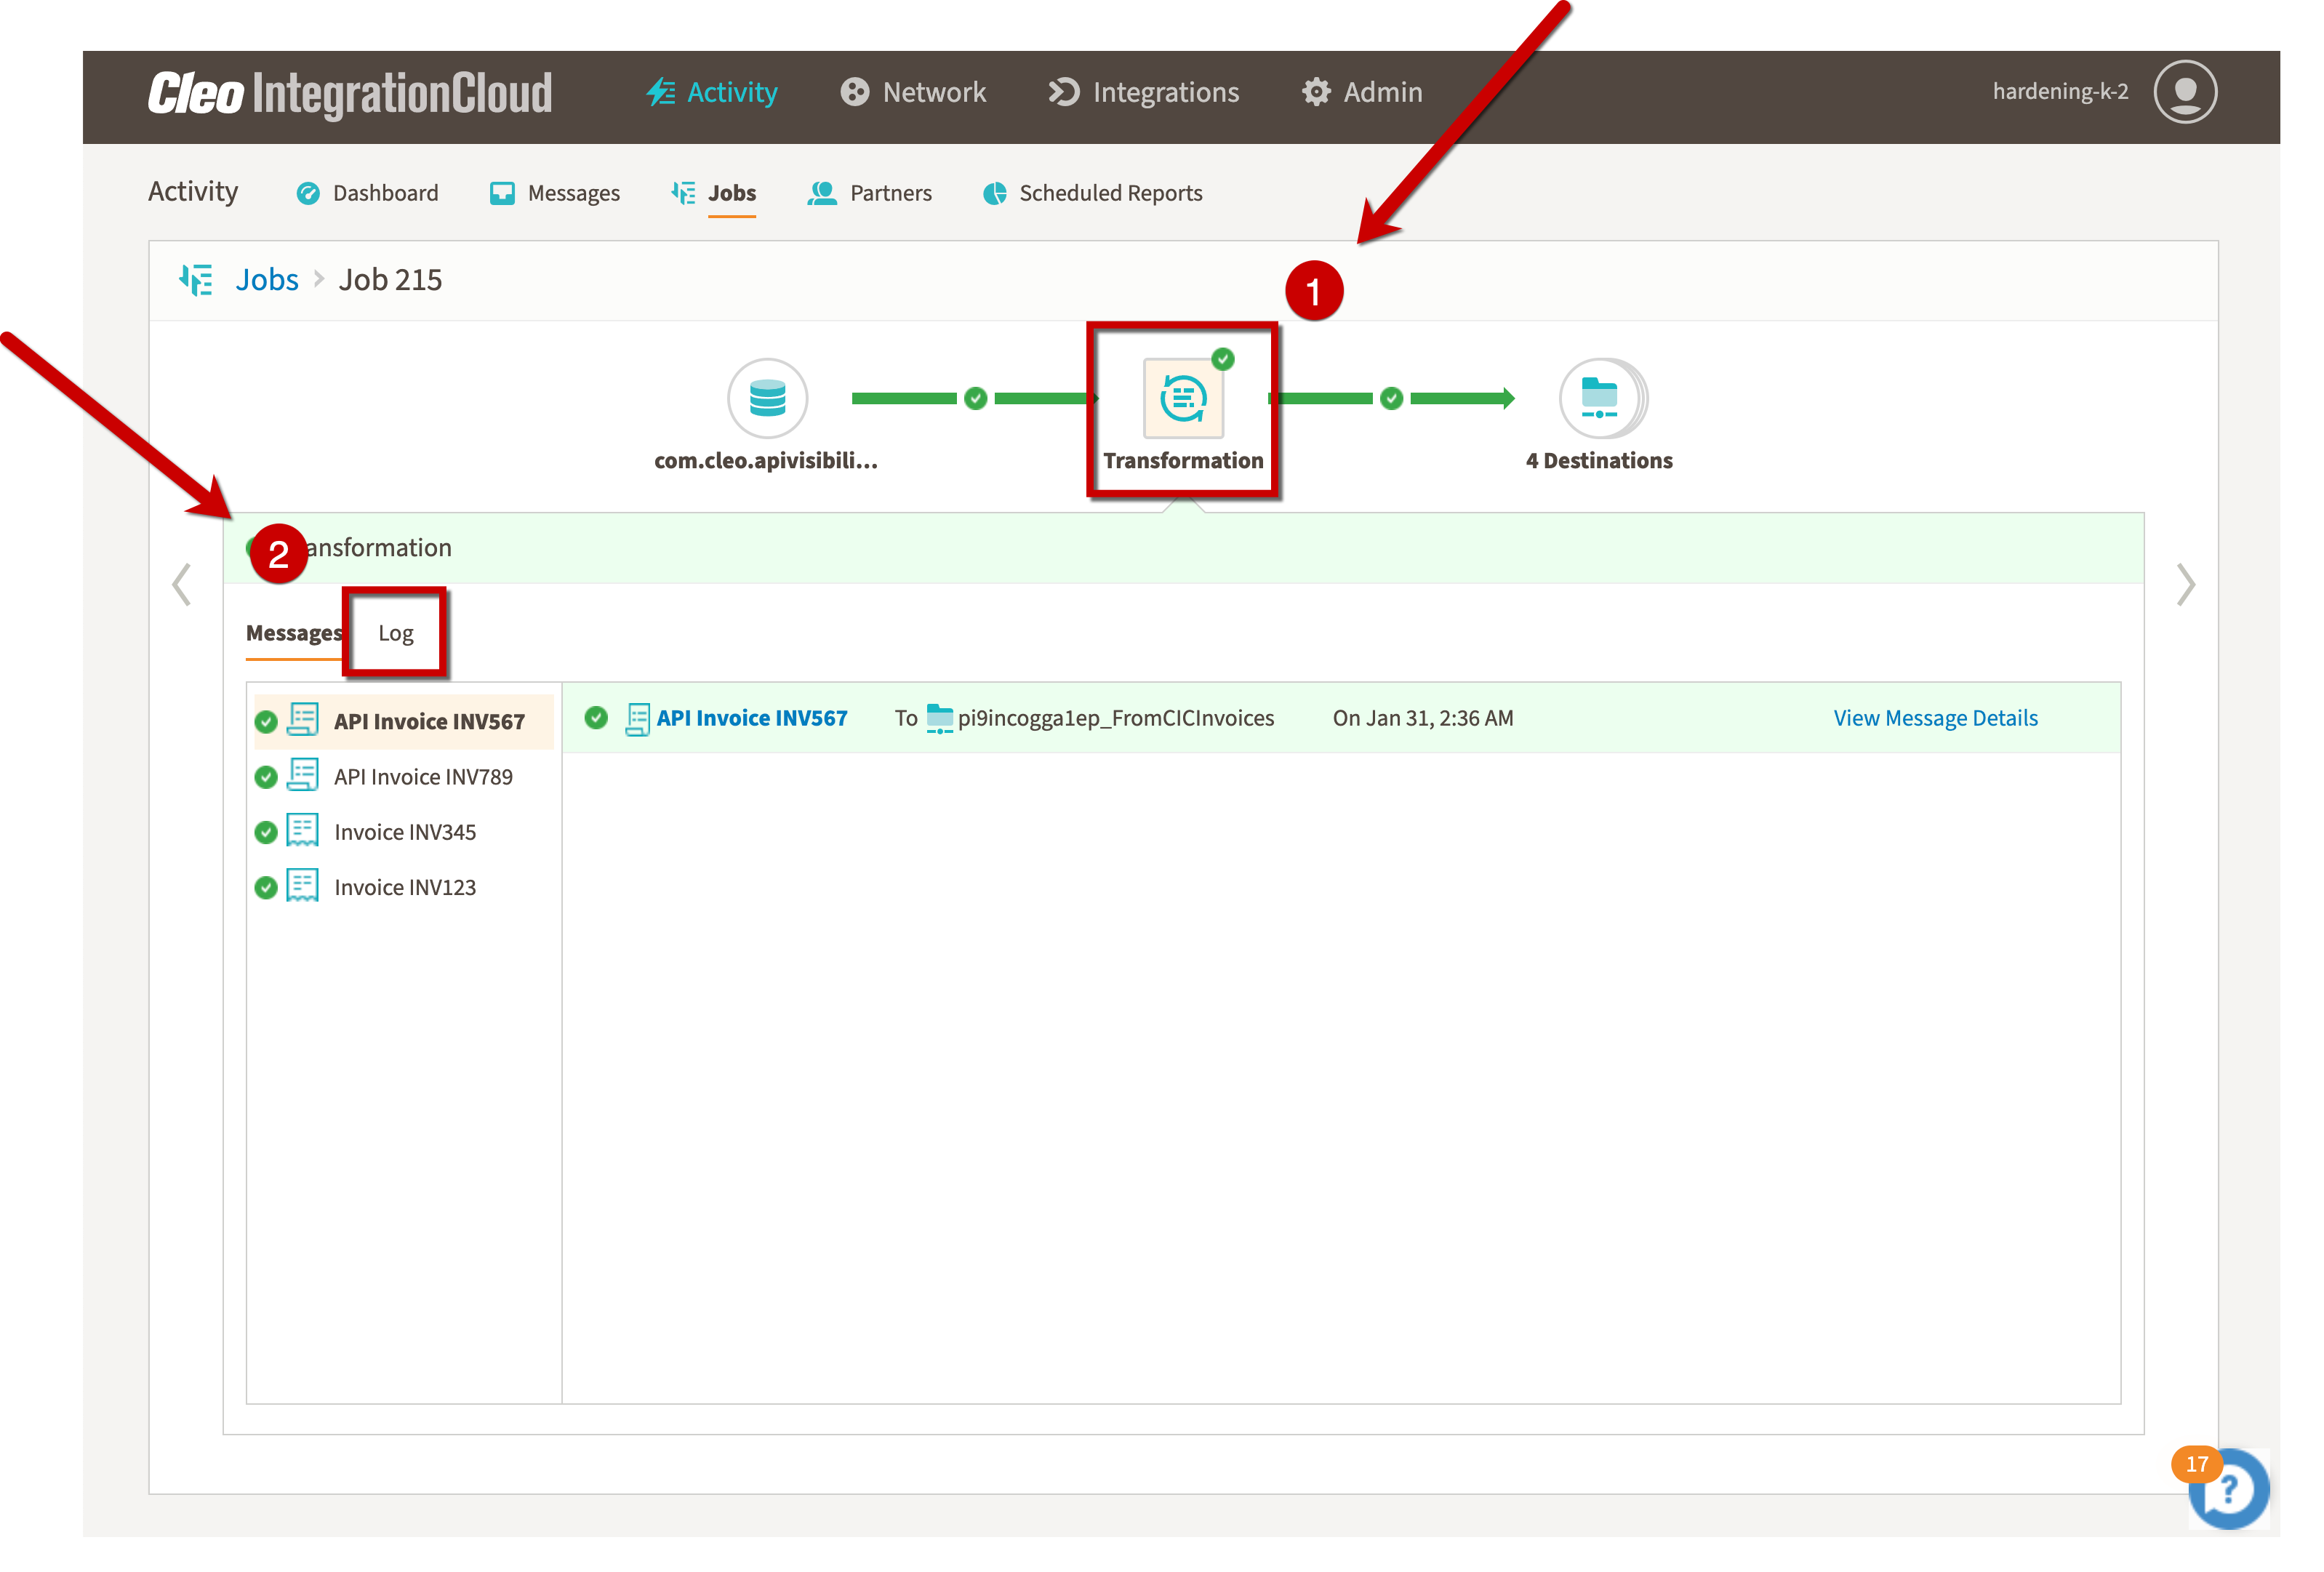Screen dimensions: 2324x1572
Task: Click the success check between source and Transformation
Action: pyautogui.click(x=976, y=399)
